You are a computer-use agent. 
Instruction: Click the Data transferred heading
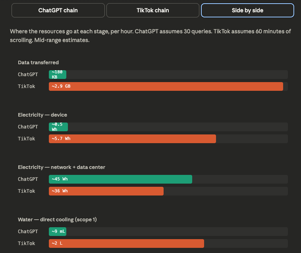tap(38, 62)
